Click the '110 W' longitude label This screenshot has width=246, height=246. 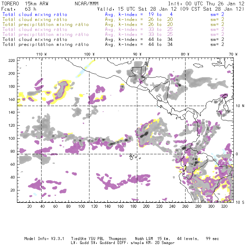coord(42,54)
